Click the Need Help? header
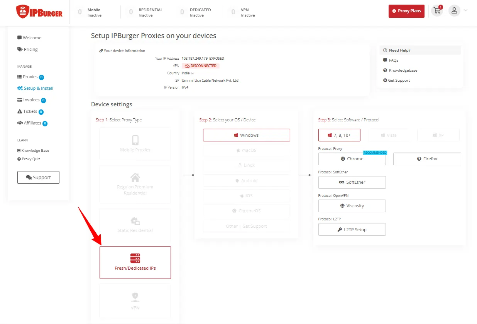Image resolution: width=477 pixels, height=324 pixels. pos(420,50)
